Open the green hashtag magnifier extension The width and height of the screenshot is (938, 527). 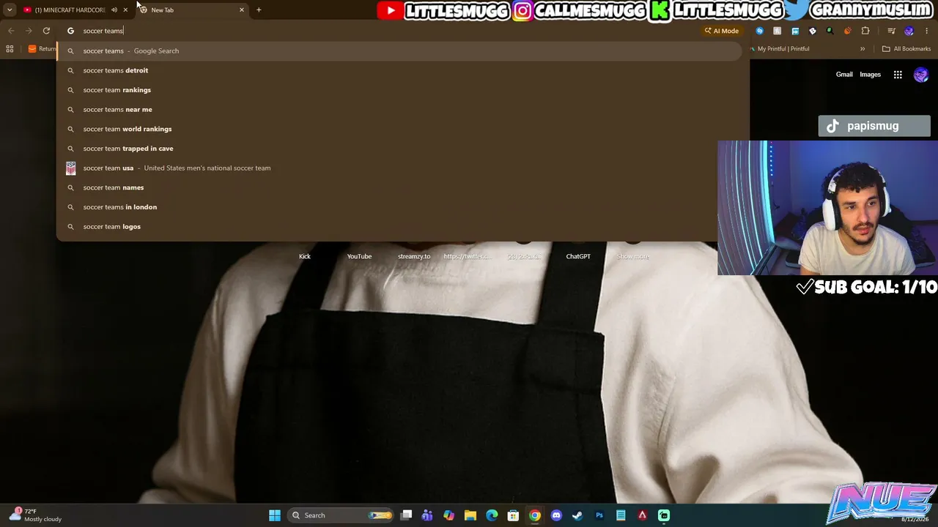[830, 31]
